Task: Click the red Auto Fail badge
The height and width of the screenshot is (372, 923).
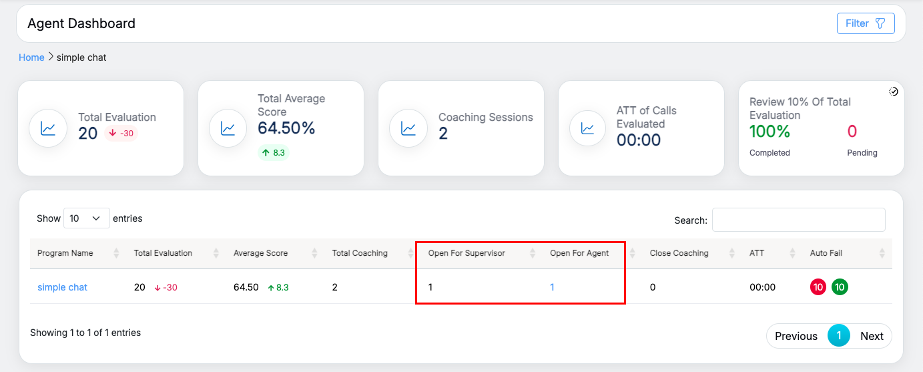Action: (818, 287)
